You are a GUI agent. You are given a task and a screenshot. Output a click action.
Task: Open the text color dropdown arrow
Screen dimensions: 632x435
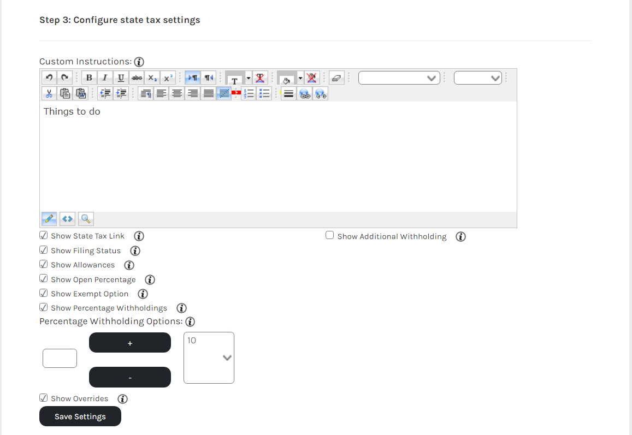click(x=249, y=78)
